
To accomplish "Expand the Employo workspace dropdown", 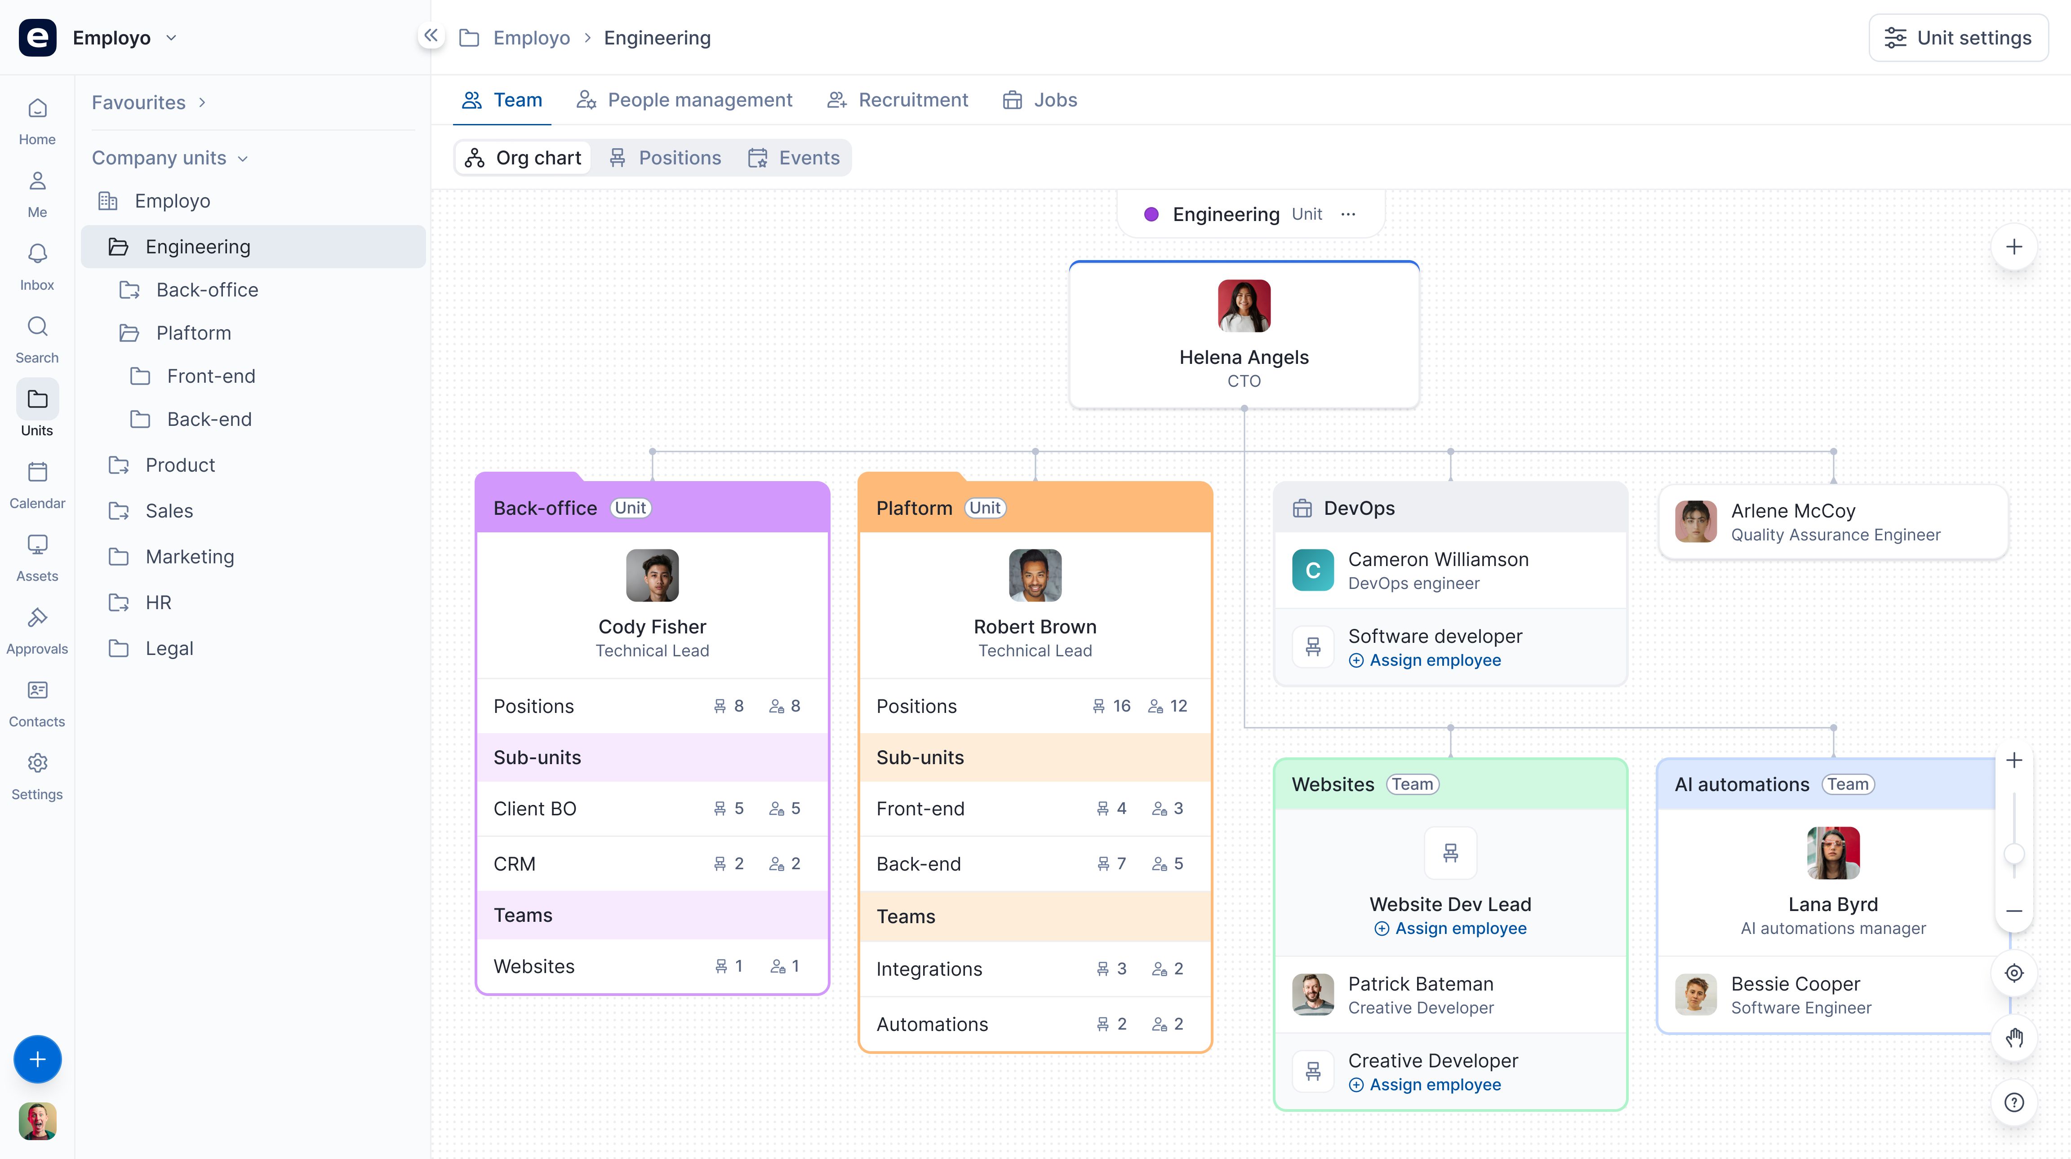I will pos(171,38).
